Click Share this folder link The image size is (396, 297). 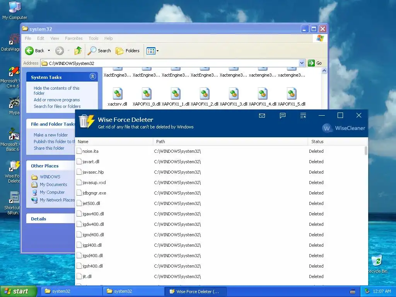point(49,148)
